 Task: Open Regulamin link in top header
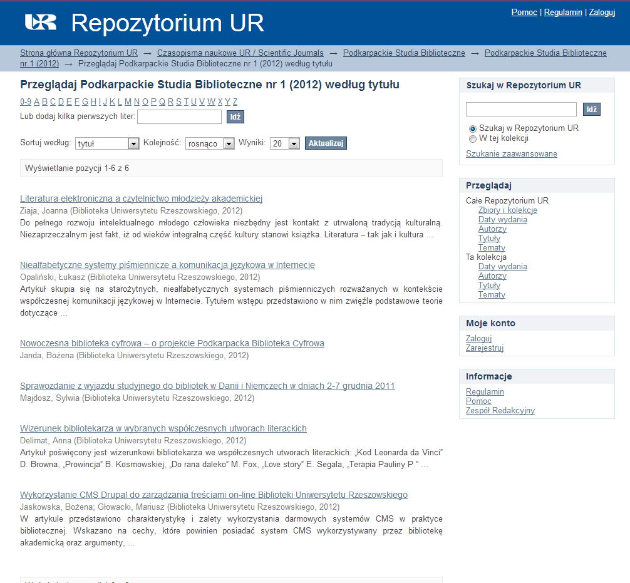pyautogui.click(x=563, y=12)
